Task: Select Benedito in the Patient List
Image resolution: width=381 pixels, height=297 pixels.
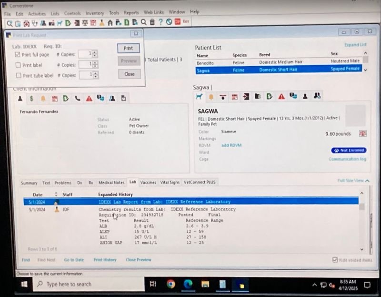Action: pyautogui.click(x=279, y=62)
